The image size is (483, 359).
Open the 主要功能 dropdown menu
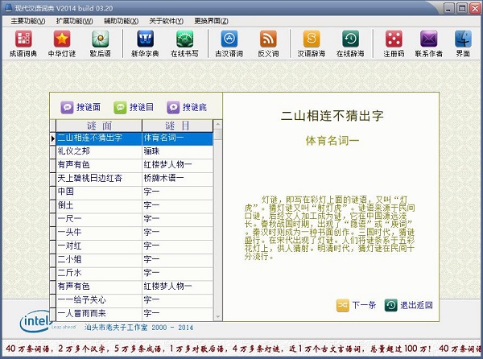point(30,19)
